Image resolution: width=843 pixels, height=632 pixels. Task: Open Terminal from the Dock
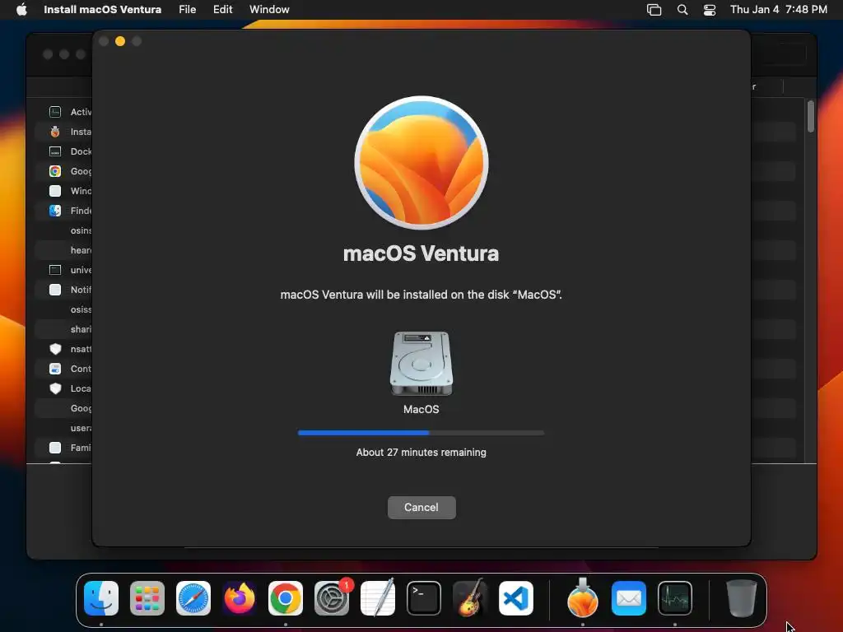(x=424, y=598)
